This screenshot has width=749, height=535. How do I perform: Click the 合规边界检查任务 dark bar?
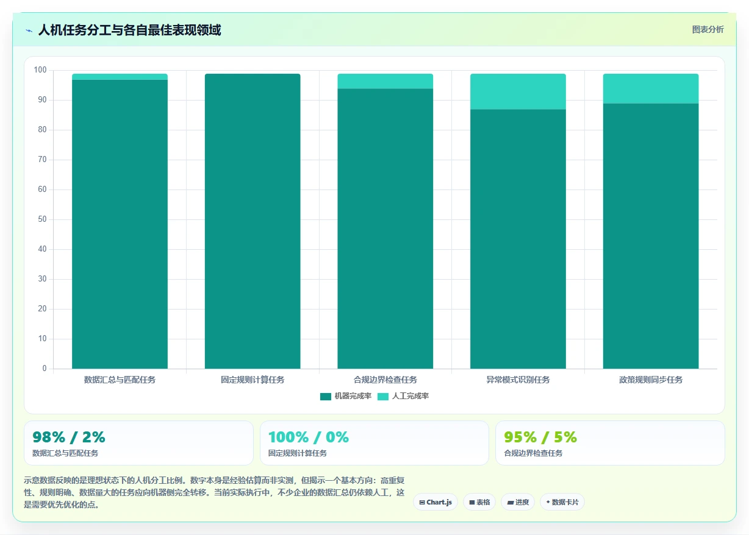tap(385, 229)
